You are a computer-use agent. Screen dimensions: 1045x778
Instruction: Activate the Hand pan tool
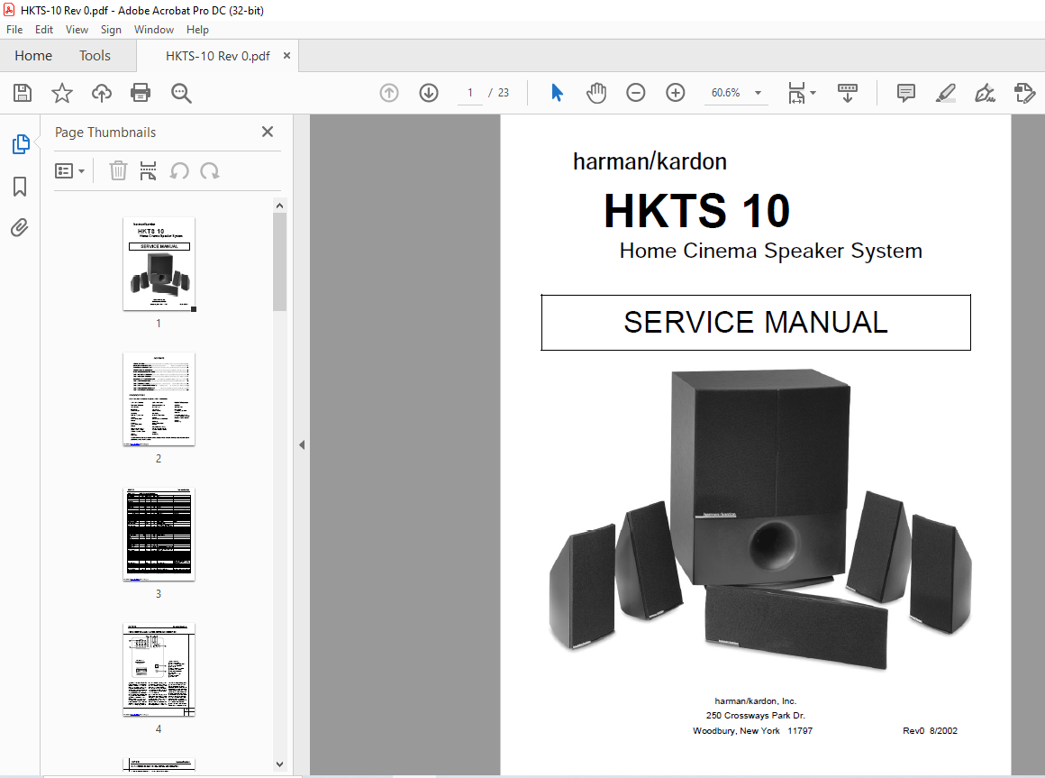pyautogui.click(x=595, y=93)
